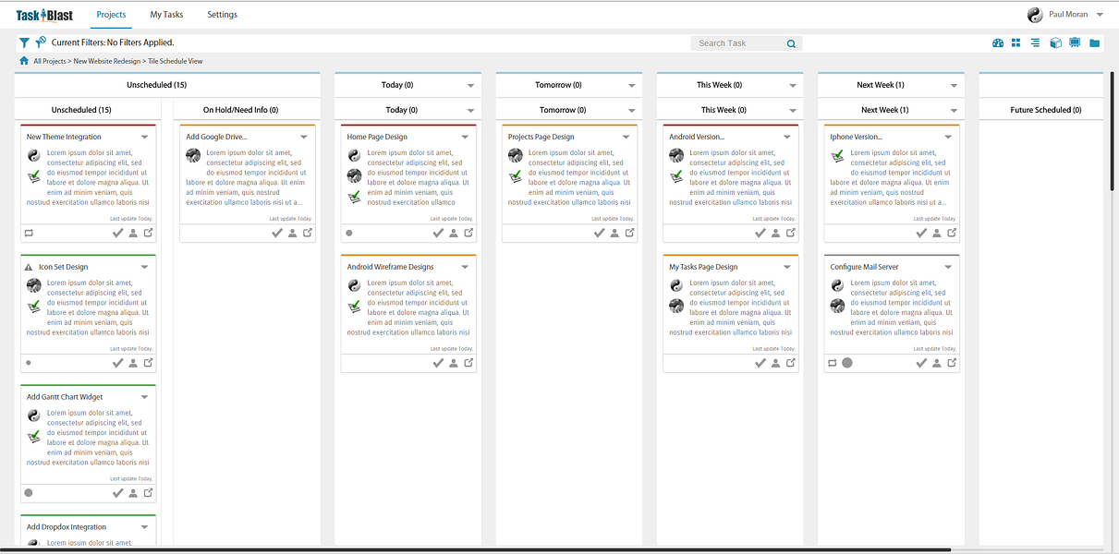Assign user on Android Wireframe Designs card
Image resolution: width=1119 pixels, height=554 pixels.
(x=453, y=363)
